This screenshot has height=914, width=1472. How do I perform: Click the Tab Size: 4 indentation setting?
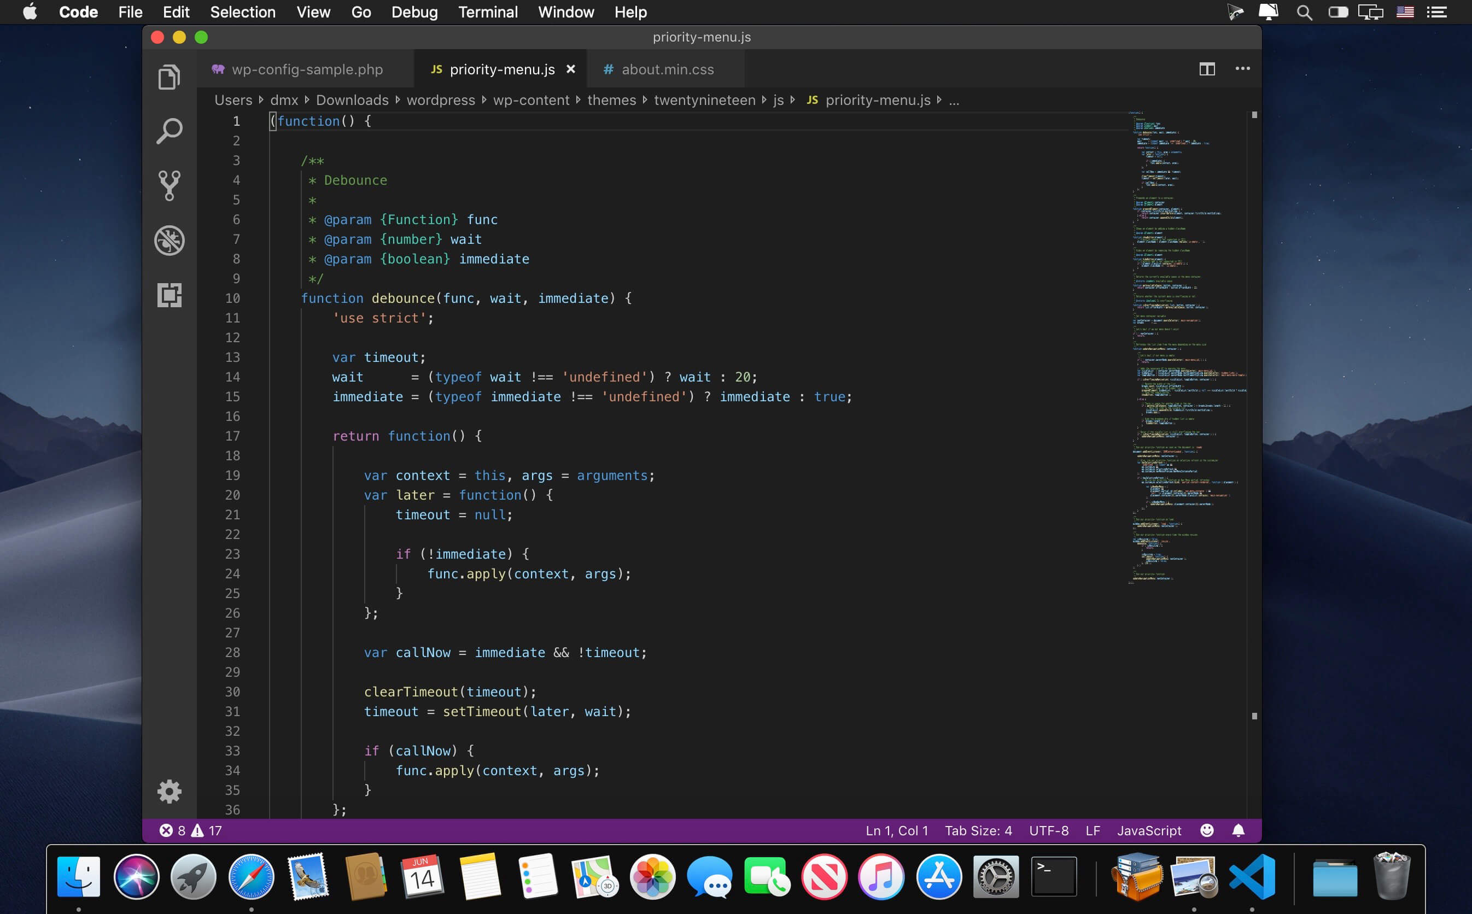pos(978,830)
